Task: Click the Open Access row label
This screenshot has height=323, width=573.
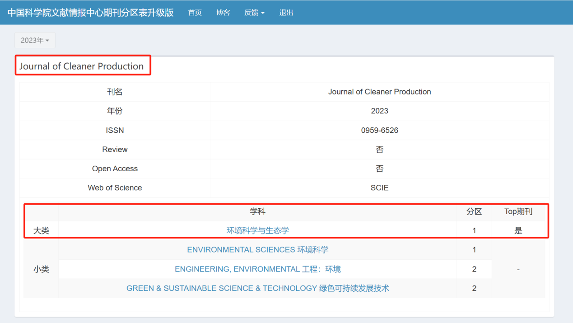Action: coord(115,169)
